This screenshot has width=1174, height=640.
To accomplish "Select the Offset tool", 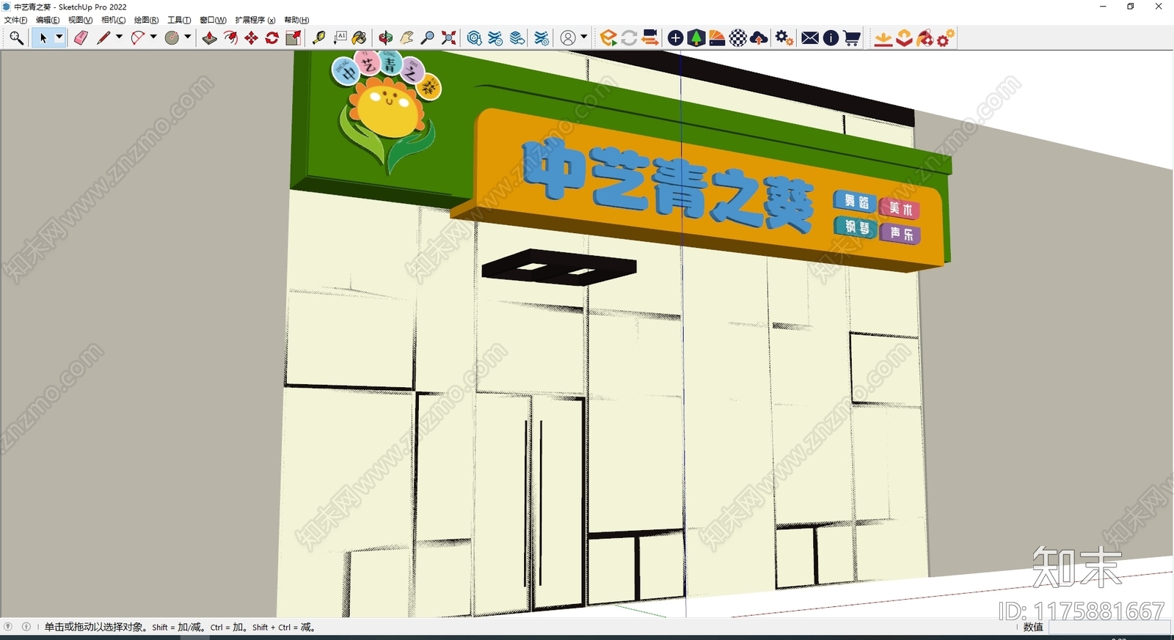I will pyautogui.click(x=230, y=38).
